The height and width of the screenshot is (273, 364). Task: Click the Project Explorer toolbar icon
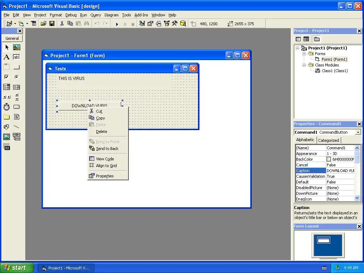point(142,24)
